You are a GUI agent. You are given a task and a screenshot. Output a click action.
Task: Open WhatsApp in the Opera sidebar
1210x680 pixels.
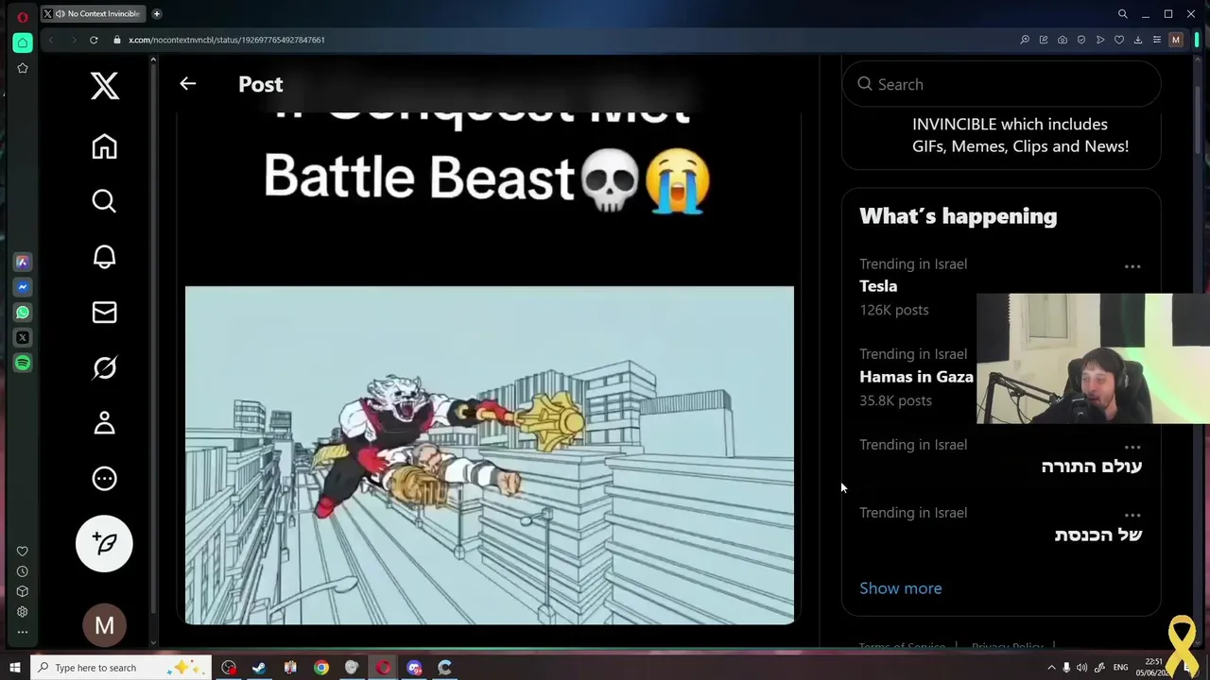(x=23, y=313)
